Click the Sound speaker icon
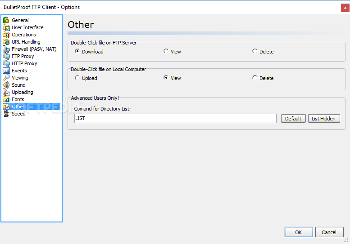The height and width of the screenshot is (244, 350). click(x=6, y=85)
